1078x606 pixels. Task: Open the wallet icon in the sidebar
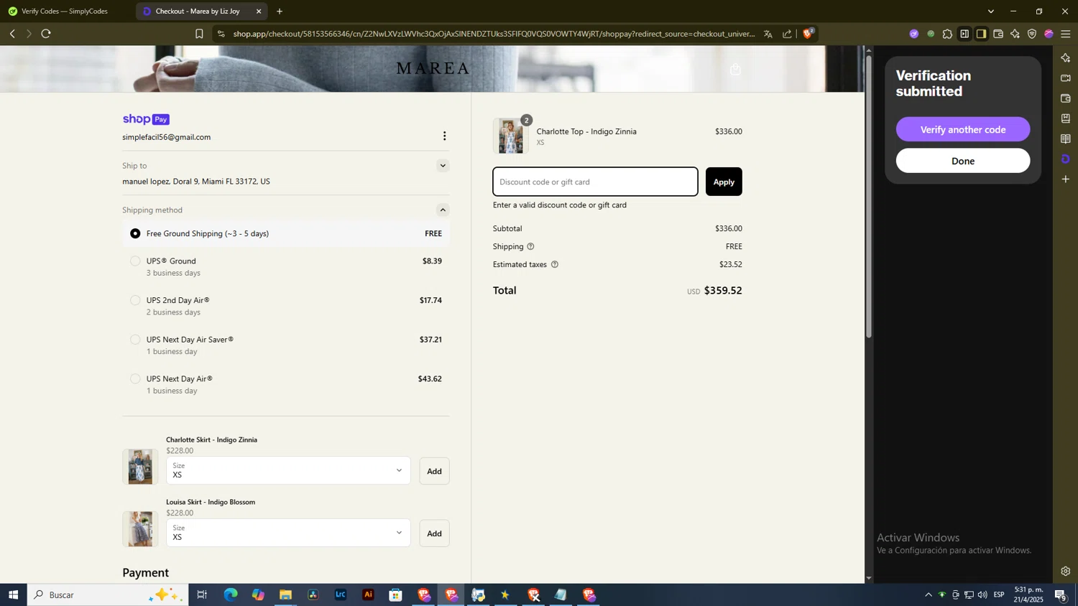1066,98
